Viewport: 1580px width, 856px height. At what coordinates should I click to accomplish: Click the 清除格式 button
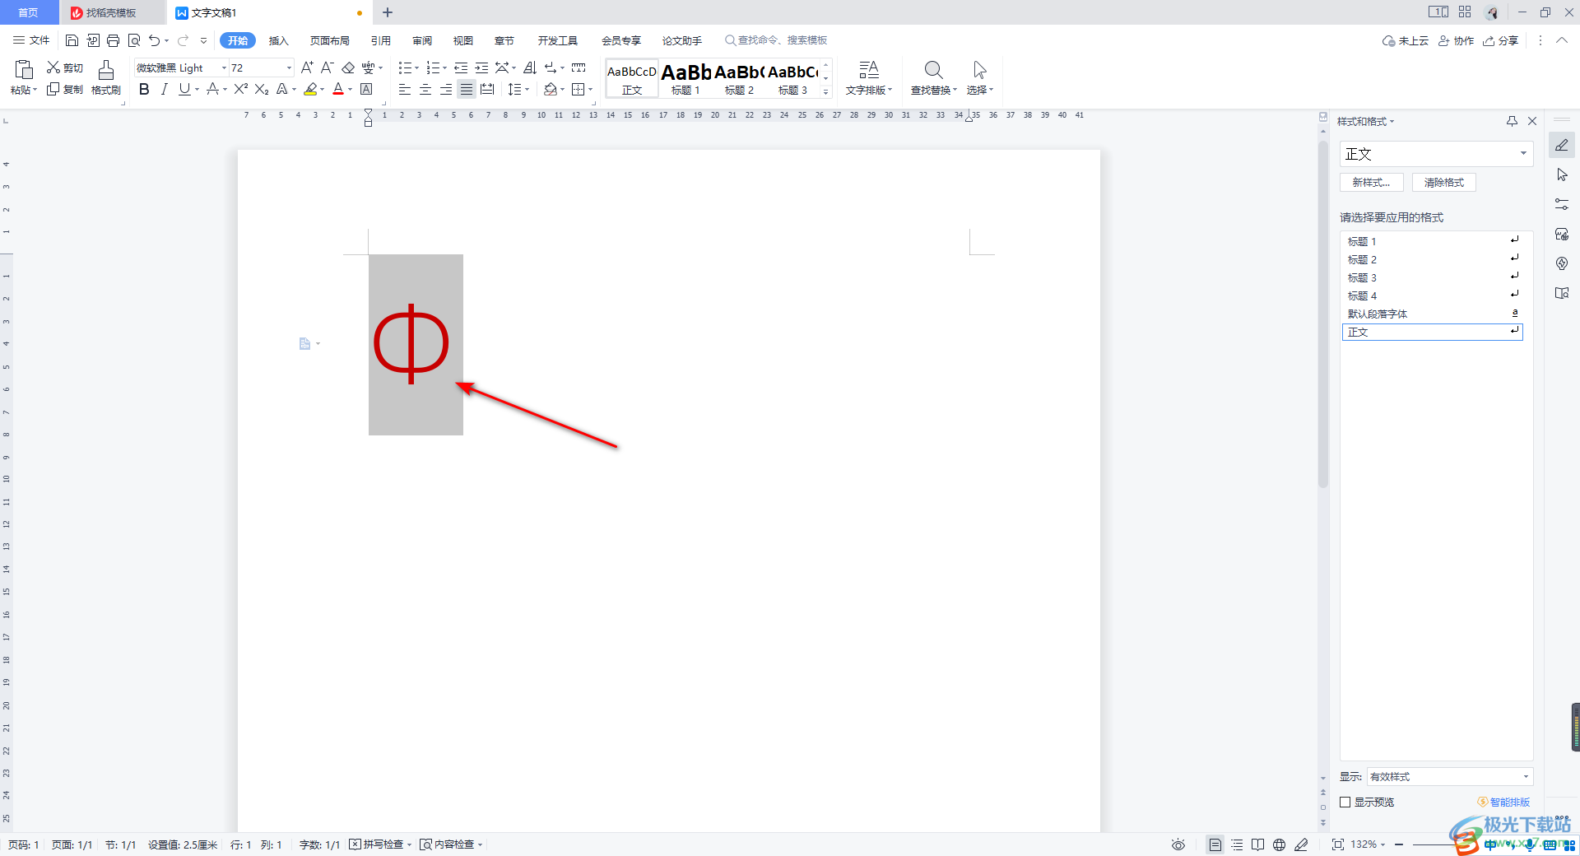(1444, 182)
